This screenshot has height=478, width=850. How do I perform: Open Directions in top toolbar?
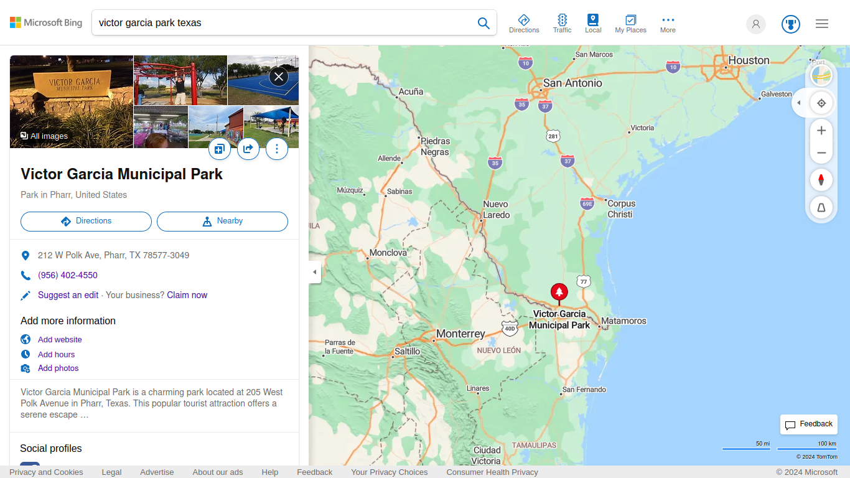point(524,24)
